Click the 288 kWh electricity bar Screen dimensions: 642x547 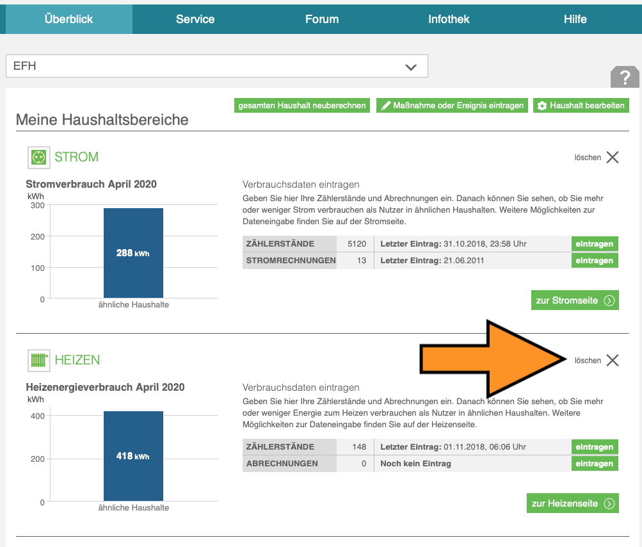(133, 253)
